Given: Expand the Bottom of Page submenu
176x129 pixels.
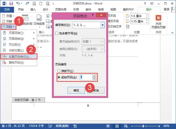Looking at the screenshot, I should click(19, 39).
